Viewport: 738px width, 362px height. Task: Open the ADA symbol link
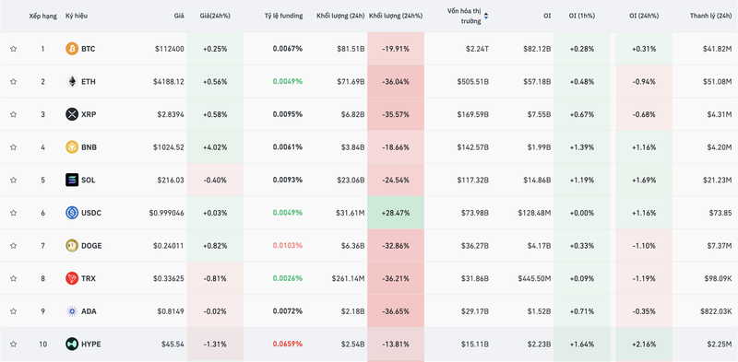pos(89,311)
